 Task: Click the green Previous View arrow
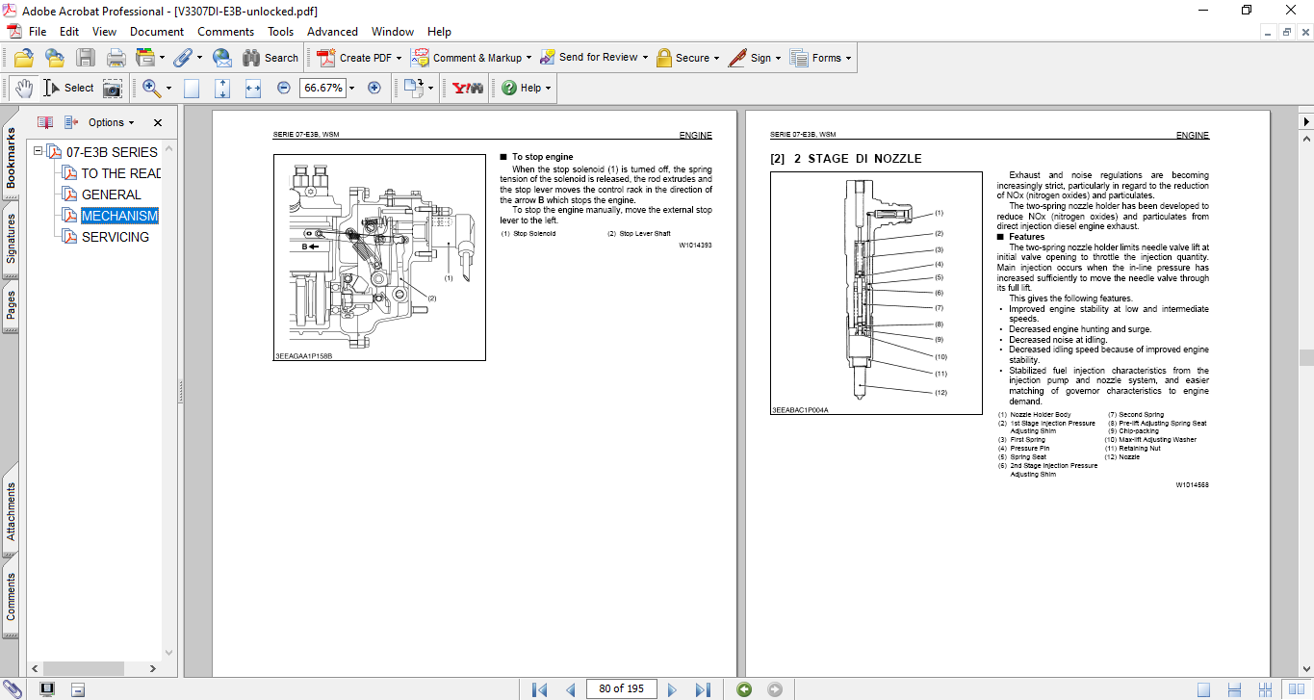tap(744, 688)
